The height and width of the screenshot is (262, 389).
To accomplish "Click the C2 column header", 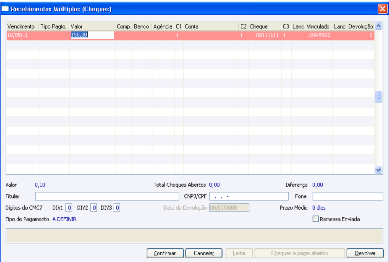I will coord(244,26).
